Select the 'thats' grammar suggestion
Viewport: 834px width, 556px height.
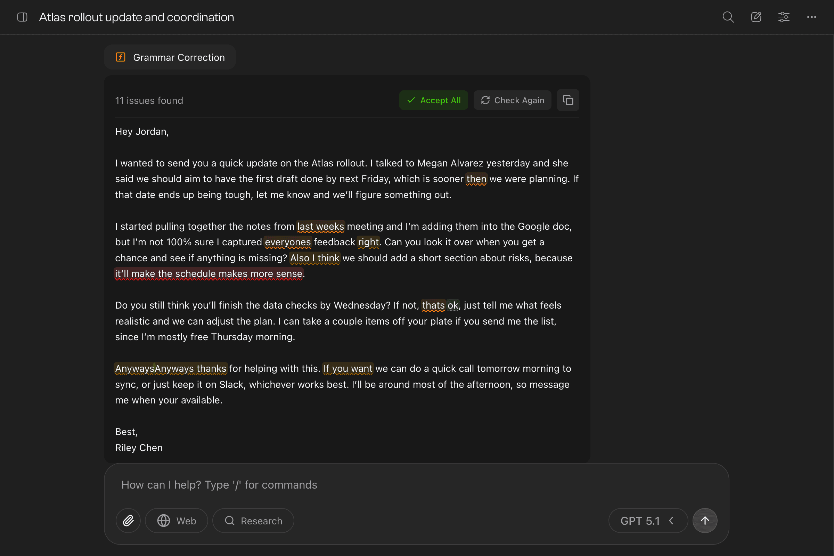[x=433, y=305]
